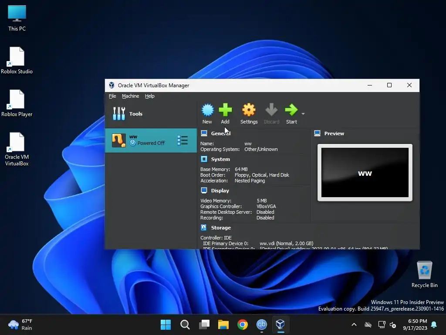
Task: Click the System section chip icon
Action: 204,159
